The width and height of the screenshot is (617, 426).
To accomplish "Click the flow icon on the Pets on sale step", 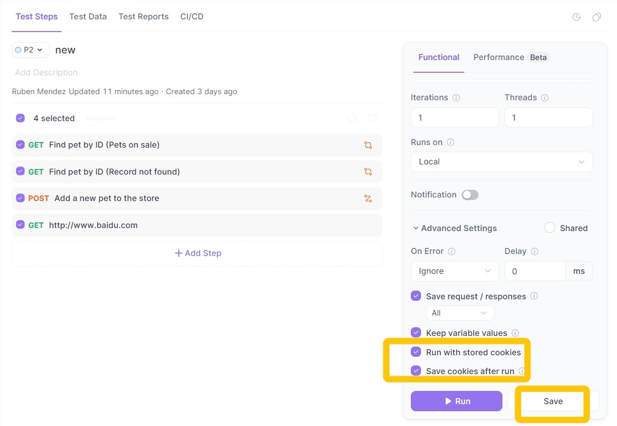I will click(x=368, y=145).
